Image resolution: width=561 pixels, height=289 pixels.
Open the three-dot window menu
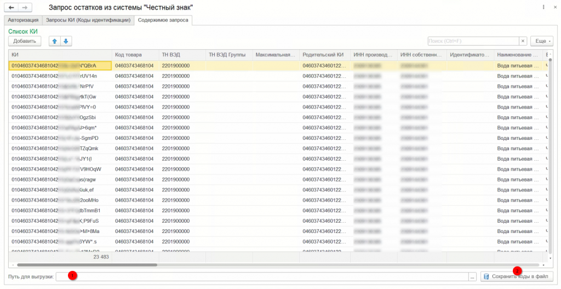pyautogui.click(x=543, y=7)
